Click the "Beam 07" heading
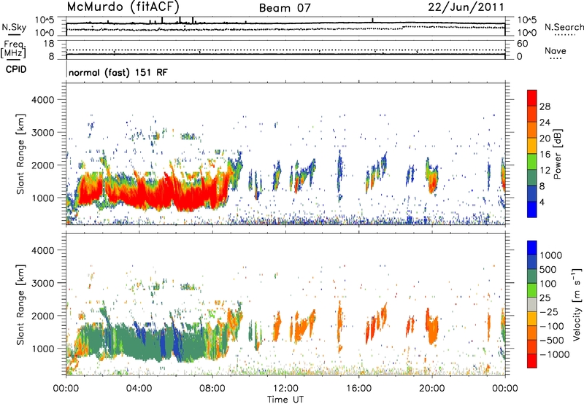 point(285,8)
